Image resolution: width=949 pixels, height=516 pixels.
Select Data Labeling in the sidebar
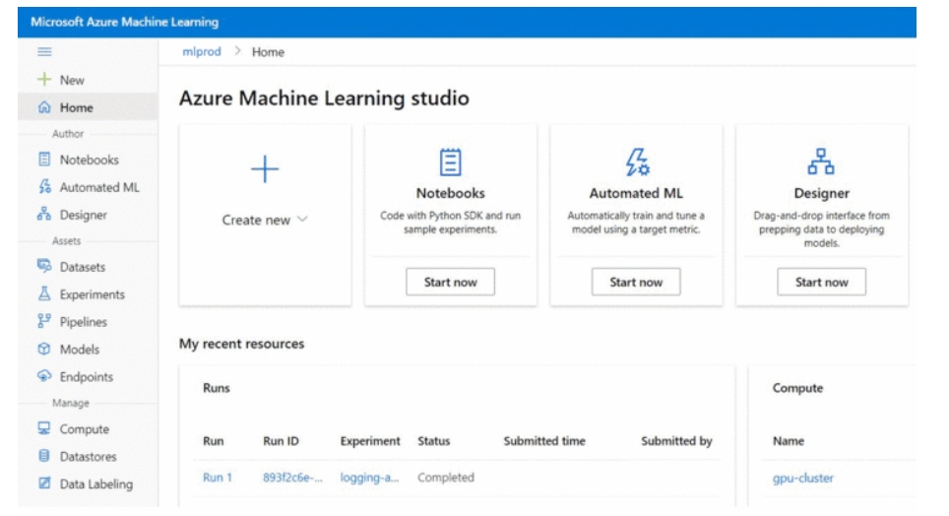pyautogui.click(x=86, y=484)
